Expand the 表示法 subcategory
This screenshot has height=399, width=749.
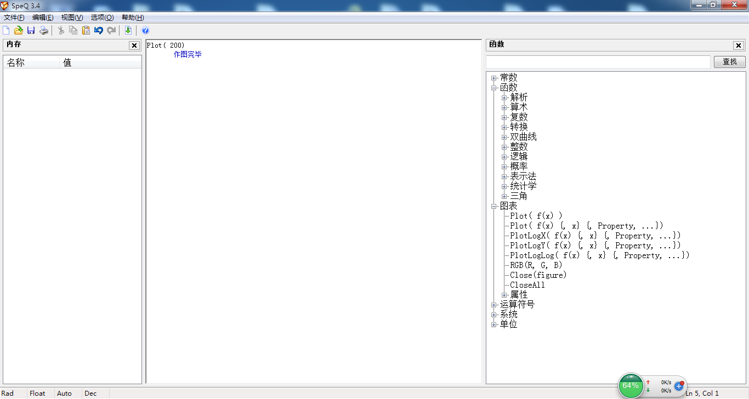pyautogui.click(x=505, y=176)
